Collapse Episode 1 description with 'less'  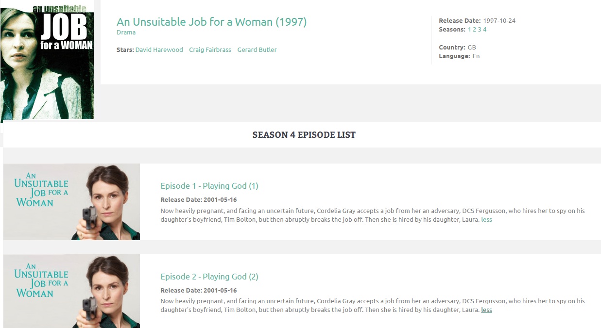[486, 219]
